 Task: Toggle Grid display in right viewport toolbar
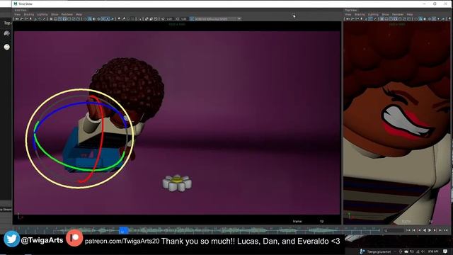tap(382, 19)
